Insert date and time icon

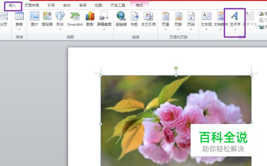pos(261,20)
